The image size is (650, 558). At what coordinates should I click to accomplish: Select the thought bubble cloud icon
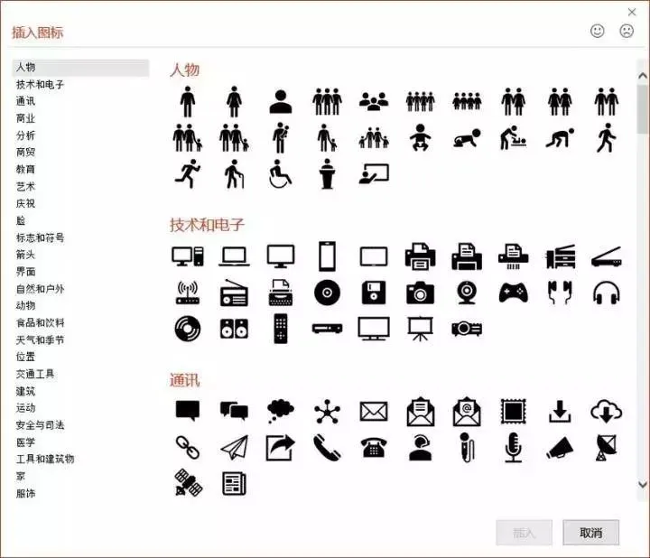point(281,411)
